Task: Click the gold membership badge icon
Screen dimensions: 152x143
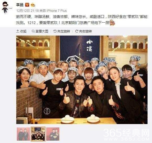Action: (x=33, y=5)
